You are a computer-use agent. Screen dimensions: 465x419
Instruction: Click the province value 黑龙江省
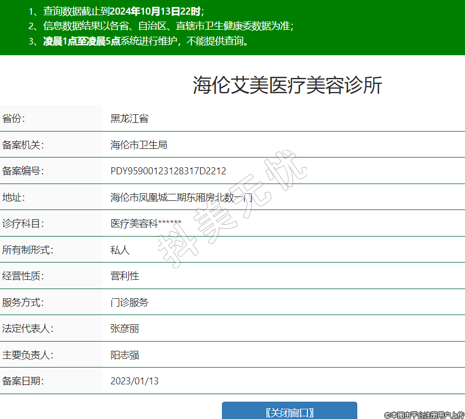point(129,119)
